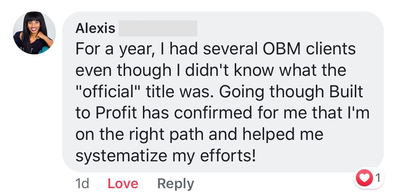Click the greyed-out surname next to Alexis
This screenshot has height=195, width=402.
point(158,29)
